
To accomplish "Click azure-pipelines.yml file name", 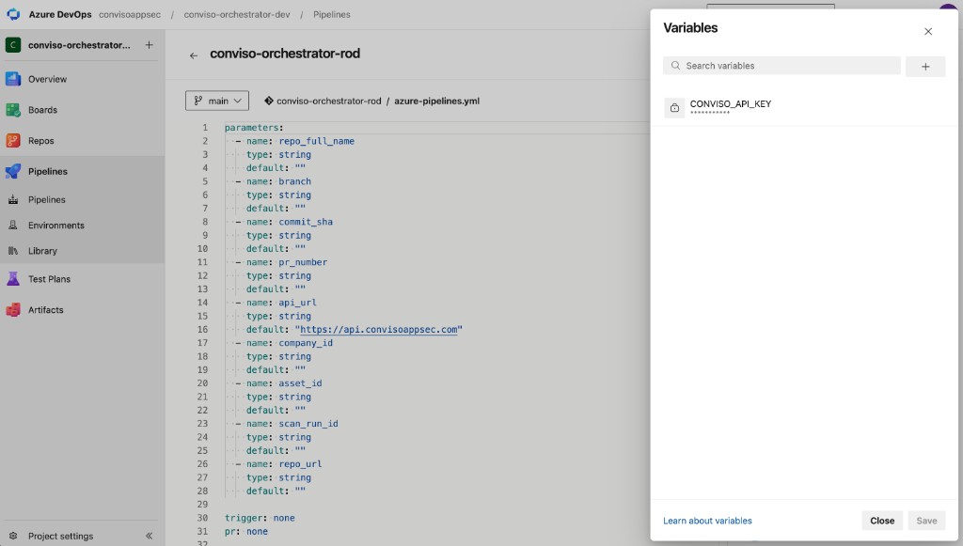I will (436, 101).
